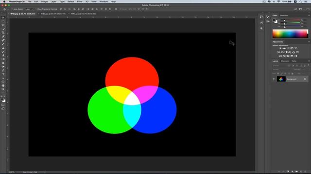
Task: Open the Photoshop CC application menu
Action: [x=17, y=1]
